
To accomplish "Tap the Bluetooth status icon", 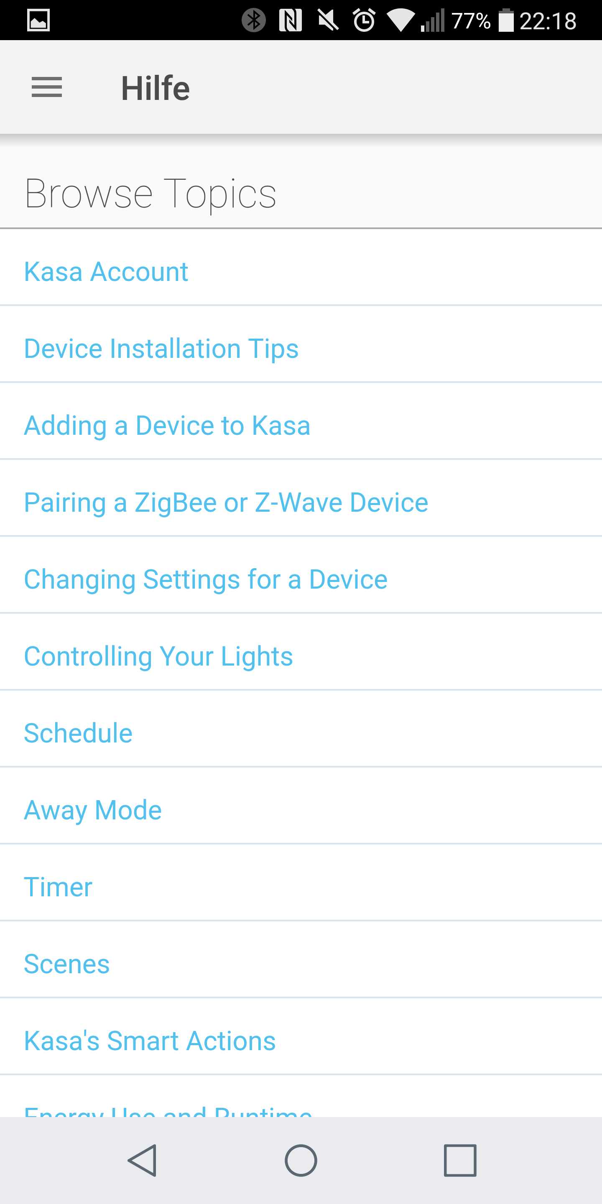I will 254,20.
